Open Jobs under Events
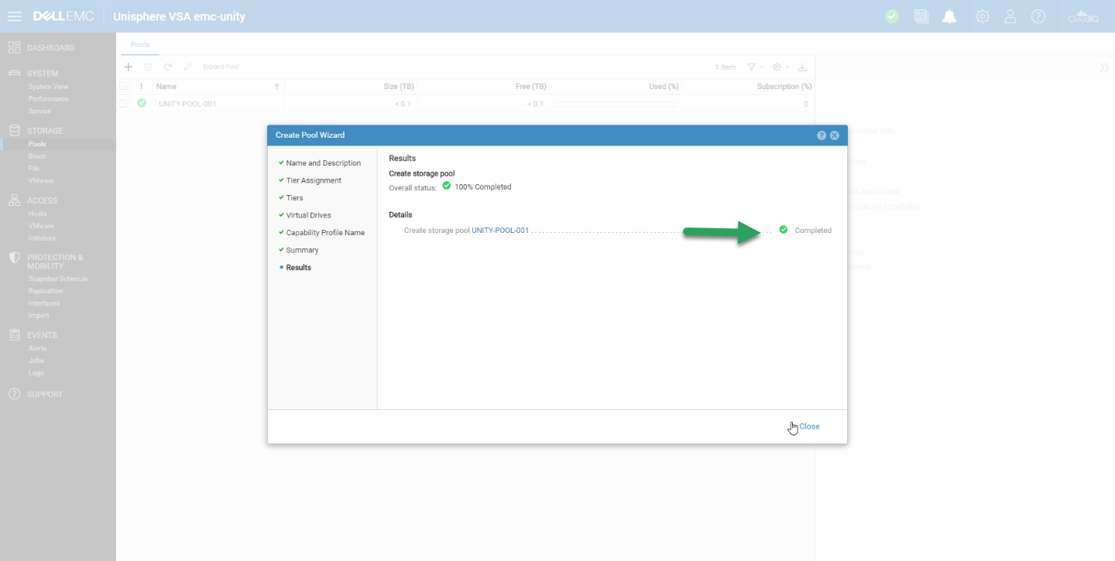 click(36, 361)
